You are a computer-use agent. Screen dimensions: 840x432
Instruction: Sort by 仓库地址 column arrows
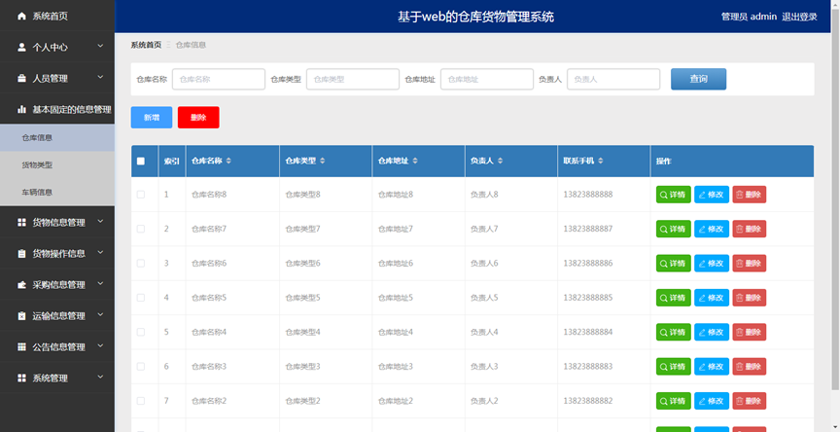[x=415, y=161]
